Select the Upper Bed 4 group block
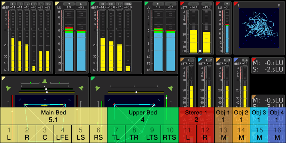Screen dimensions: 286x143 pyautogui.click(x=143, y=116)
